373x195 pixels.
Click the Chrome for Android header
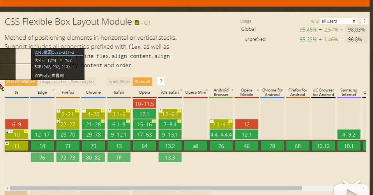[272, 92]
